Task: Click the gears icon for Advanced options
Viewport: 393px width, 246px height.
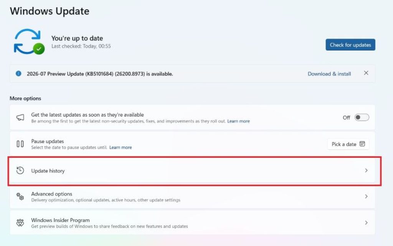Action: [x=20, y=196]
